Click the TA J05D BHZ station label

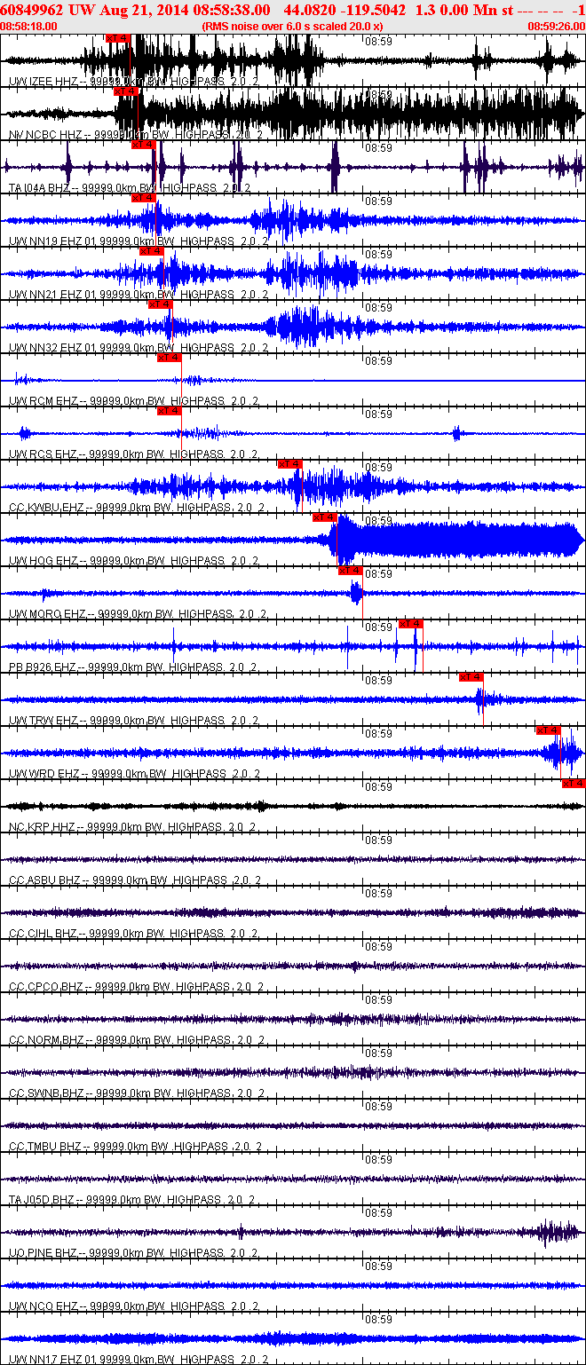(131, 1199)
